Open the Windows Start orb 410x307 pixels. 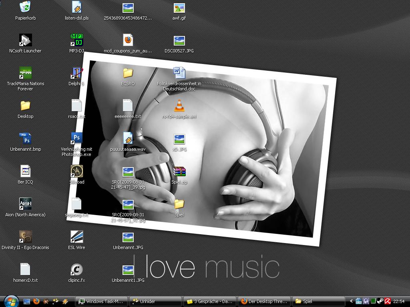(x=11, y=301)
